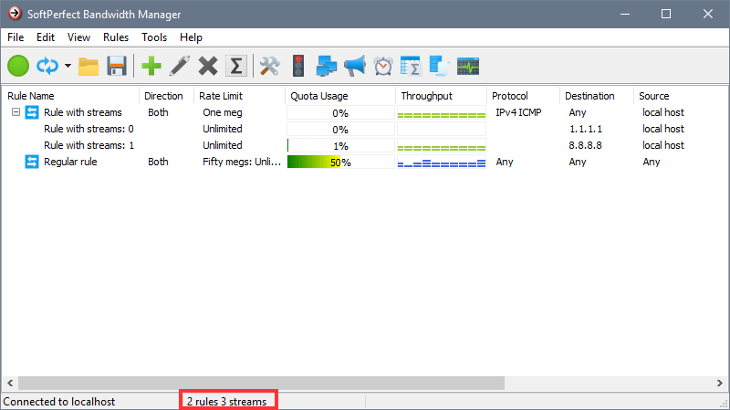Click the green throughput graph of Rule with streams
This screenshot has height=410, width=730.
point(442,112)
